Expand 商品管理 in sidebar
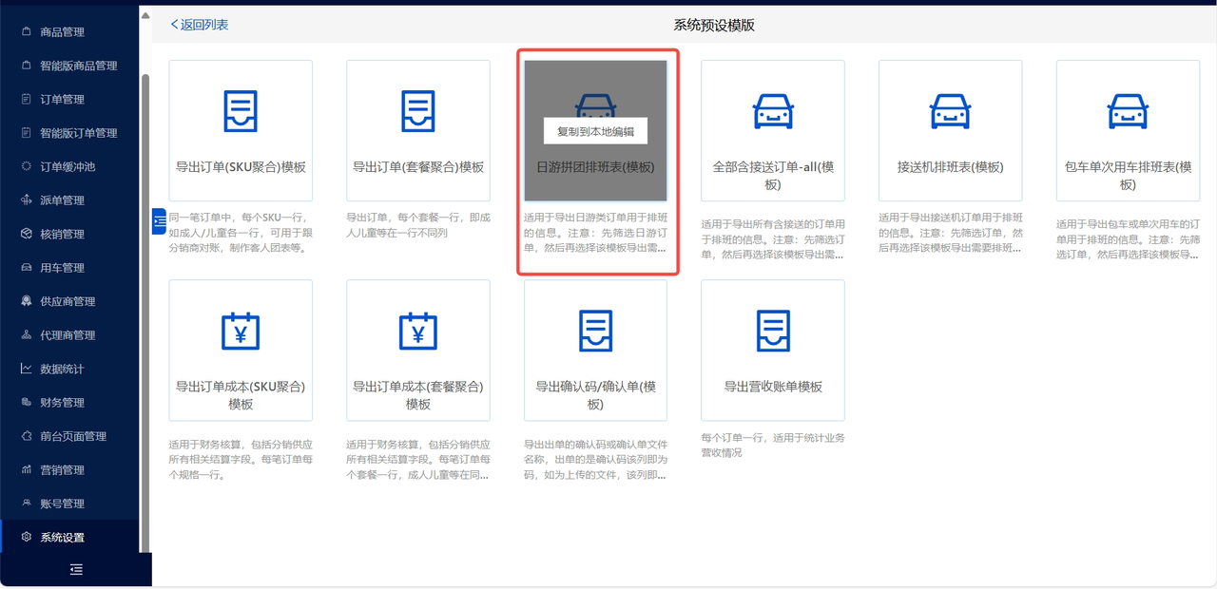Screen dimensions: 1217x589 coord(63,32)
